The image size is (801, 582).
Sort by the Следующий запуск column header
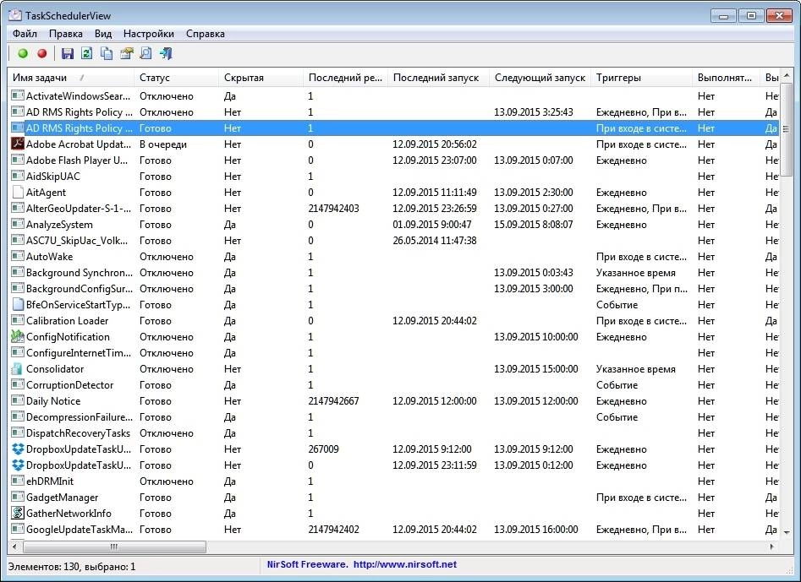point(540,78)
